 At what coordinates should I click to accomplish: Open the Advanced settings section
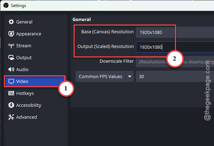click(36, 117)
